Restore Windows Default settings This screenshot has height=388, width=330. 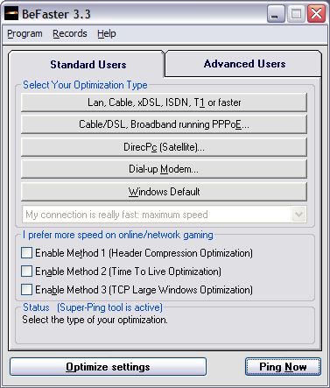pyautogui.click(x=164, y=192)
